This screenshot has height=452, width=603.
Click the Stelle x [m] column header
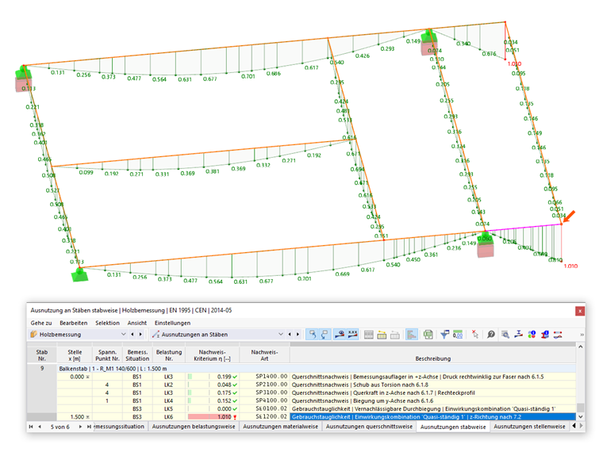coord(75,355)
